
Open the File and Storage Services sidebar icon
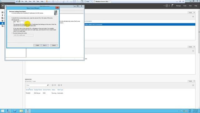click(2, 26)
